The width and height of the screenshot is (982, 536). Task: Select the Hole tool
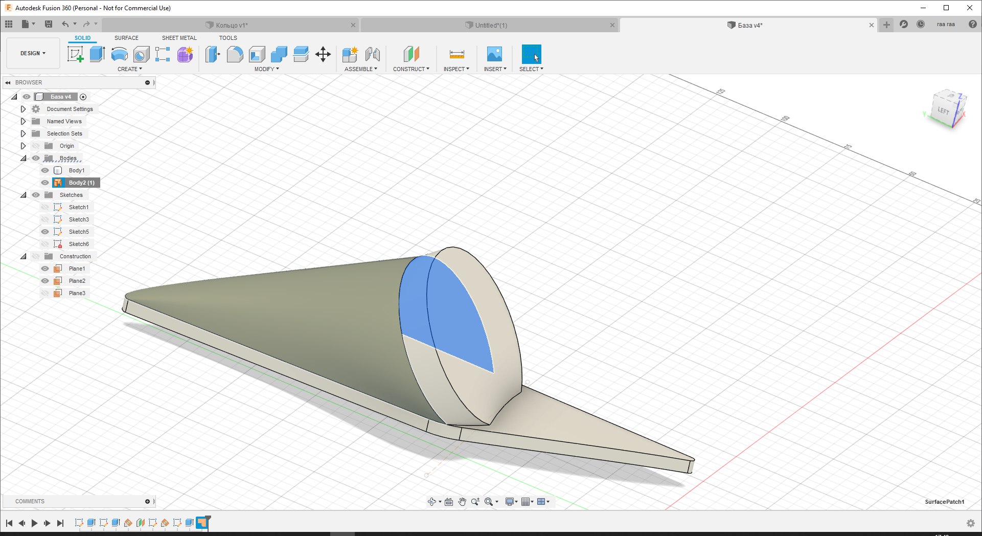(141, 54)
